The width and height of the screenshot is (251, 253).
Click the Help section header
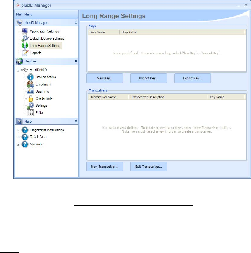click(47, 121)
